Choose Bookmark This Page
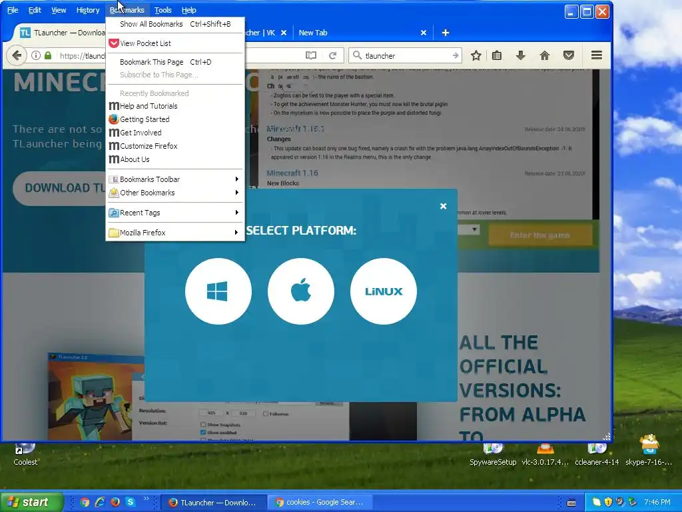 (x=175, y=62)
